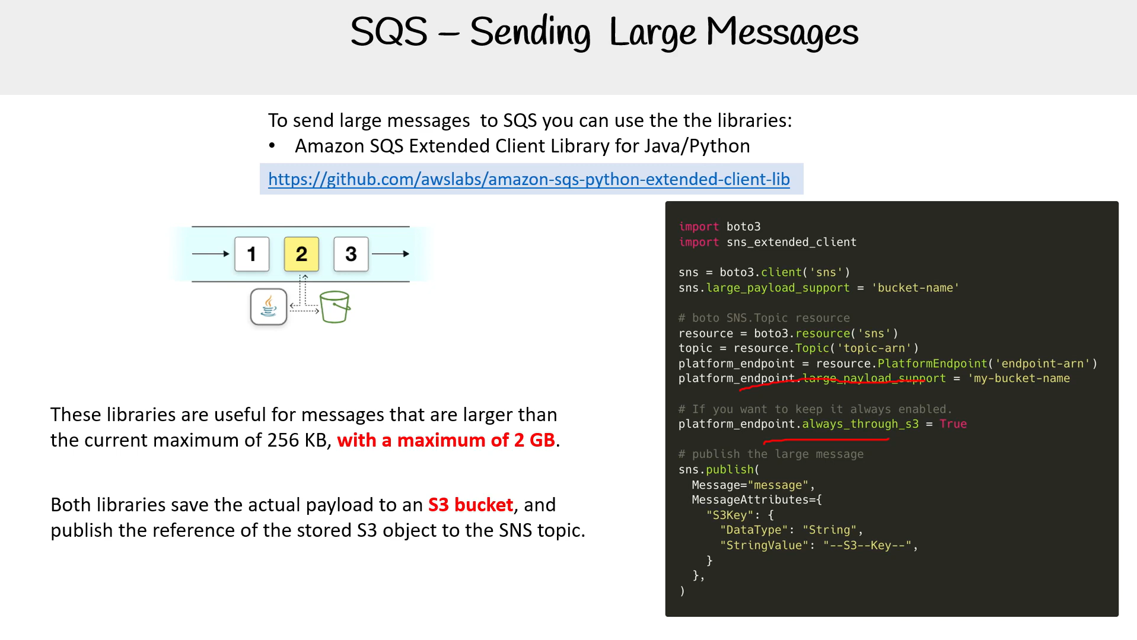1137x640 pixels.
Task: Click the green S3 bucket icon
Action: [x=335, y=307]
